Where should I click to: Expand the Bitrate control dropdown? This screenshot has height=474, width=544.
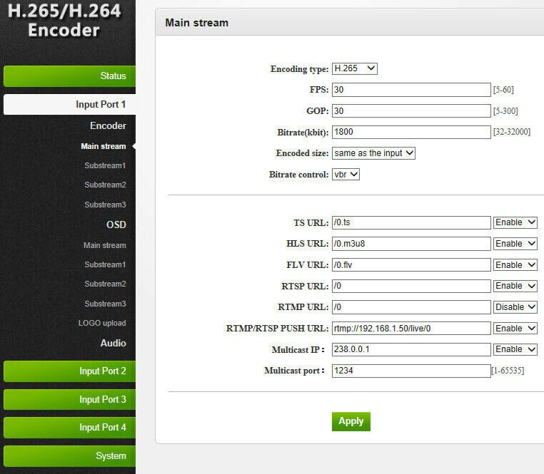point(346,175)
